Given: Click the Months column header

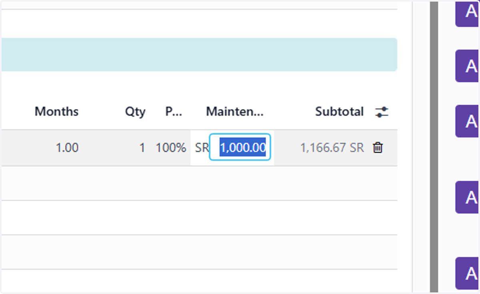Looking at the screenshot, I should 56,111.
